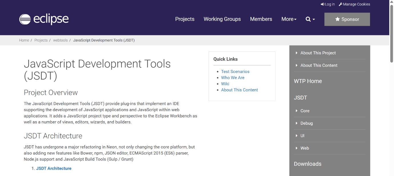Expand the More dropdown menu
The width and height of the screenshot is (394, 176).
point(289,19)
